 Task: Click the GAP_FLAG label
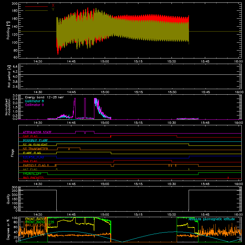[x=30, y=136]
